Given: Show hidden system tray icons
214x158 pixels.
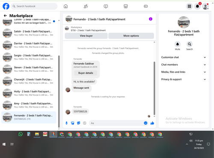Looking at the screenshot, I should (187, 144).
